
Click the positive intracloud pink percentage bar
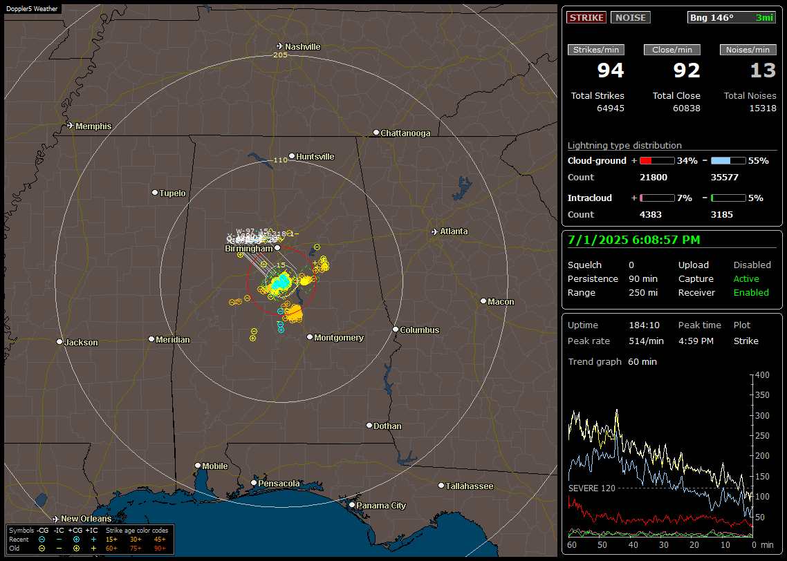tap(657, 198)
